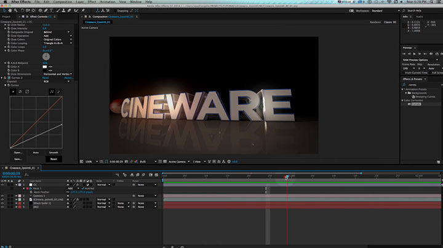
Task: Select the Puppet Pin tool
Action: pyautogui.click(x=83, y=10)
